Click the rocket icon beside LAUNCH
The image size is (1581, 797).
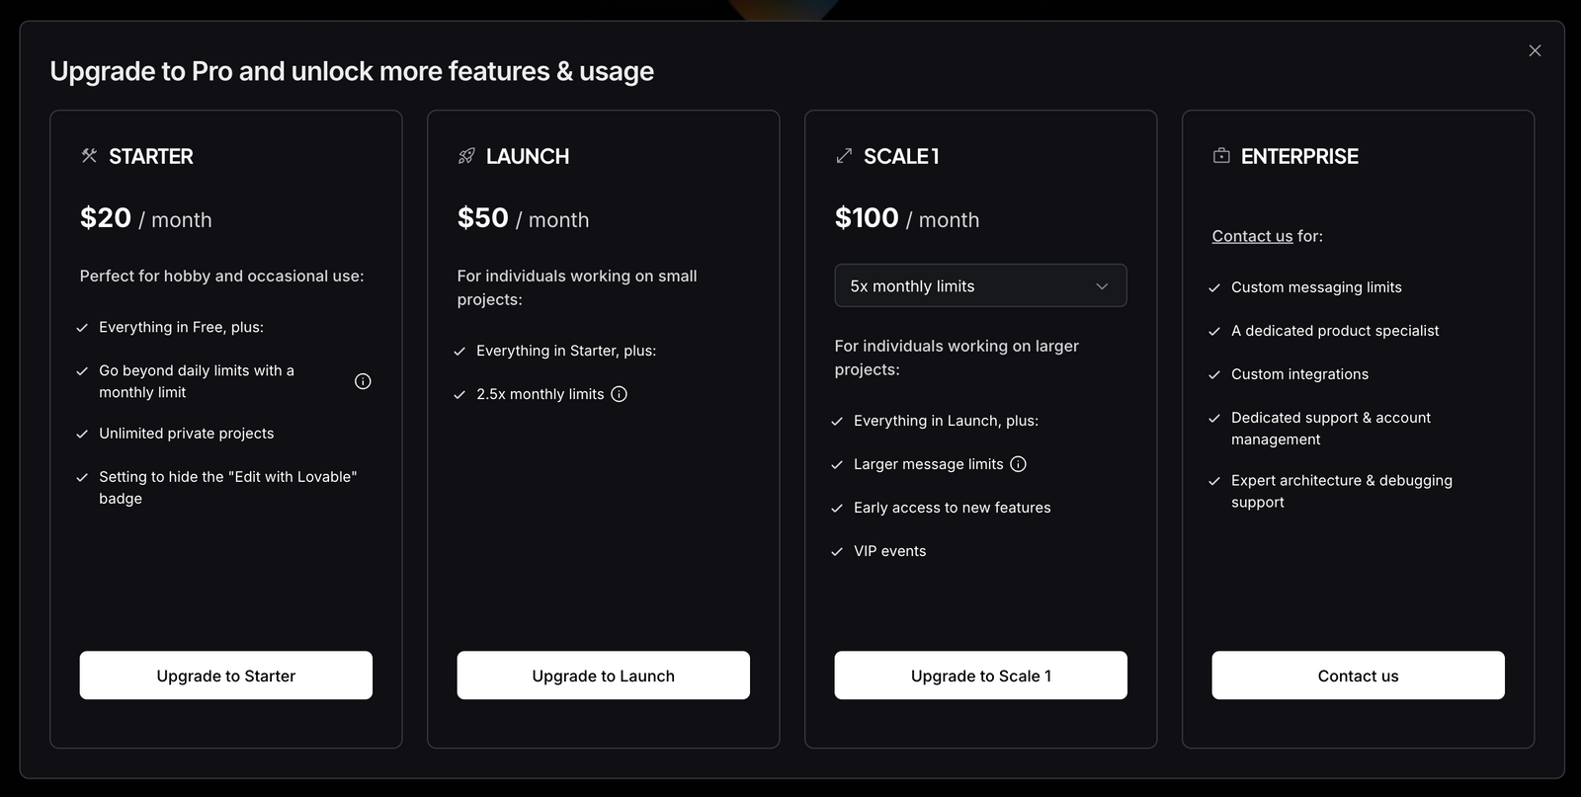point(465,155)
